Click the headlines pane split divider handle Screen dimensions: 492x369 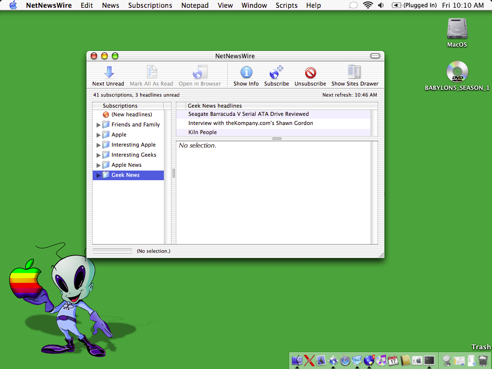click(x=277, y=138)
